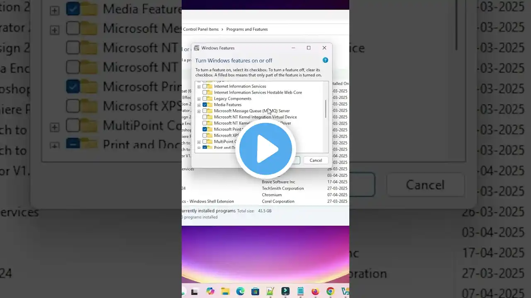531x298 pixels.
Task: Expand the Media Features node
Action: coord(199,105)
